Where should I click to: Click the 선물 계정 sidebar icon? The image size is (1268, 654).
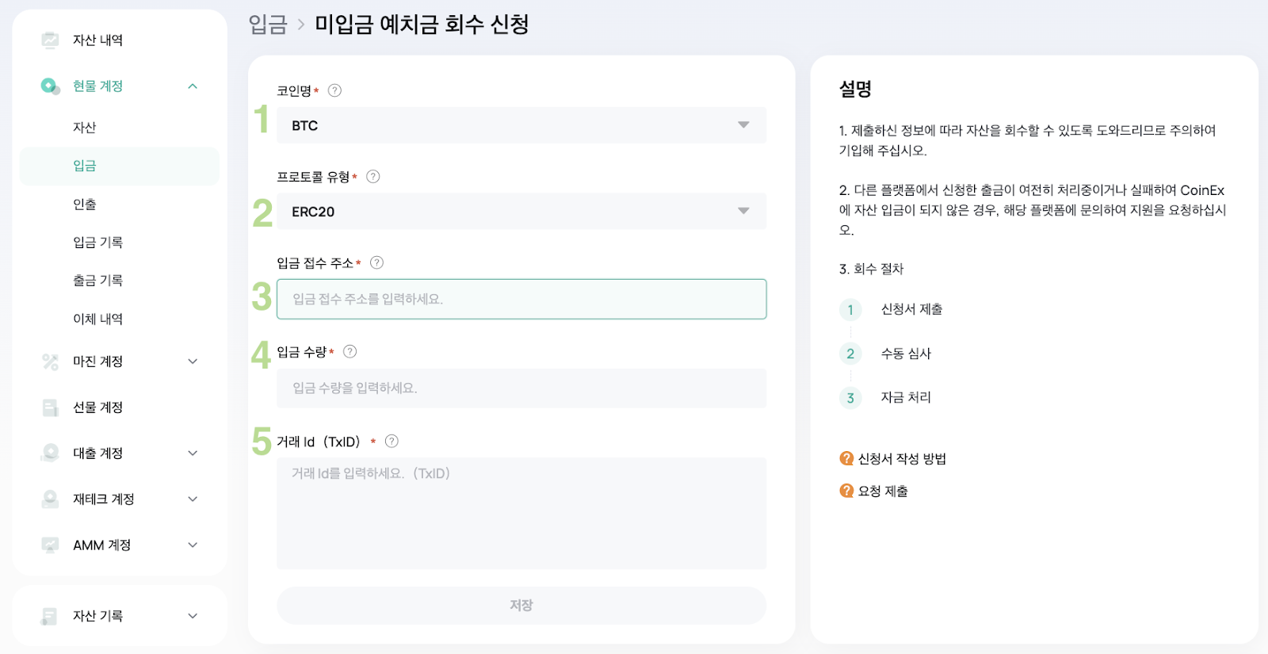pyautogui.click(x=50, y=407)
